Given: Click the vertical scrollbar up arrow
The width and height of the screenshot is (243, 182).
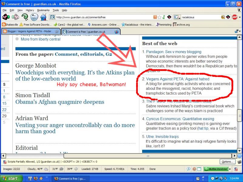Looking at the screenshot, I should point(239,37).
